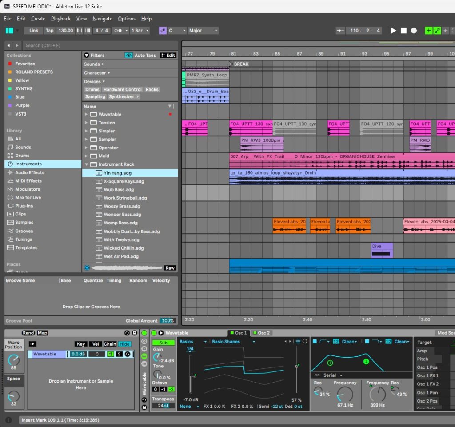This screenshot has height=427, width=455.
Task: Click the Raw preview button in browser
Action: (170, 268)
